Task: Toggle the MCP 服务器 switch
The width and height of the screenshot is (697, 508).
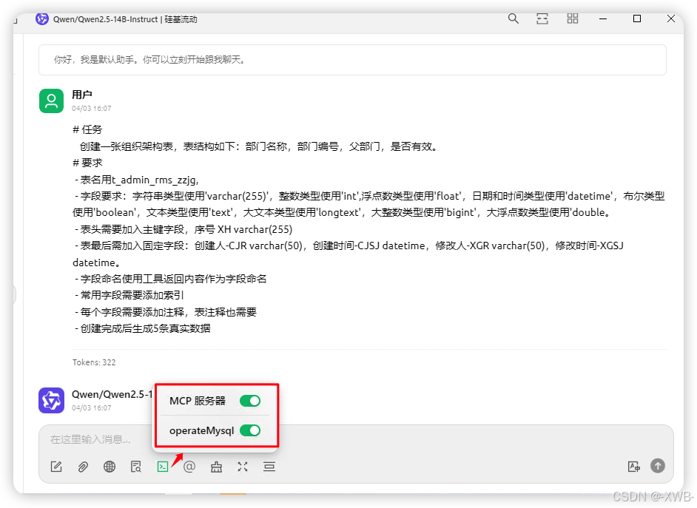Action: [250, 400]
